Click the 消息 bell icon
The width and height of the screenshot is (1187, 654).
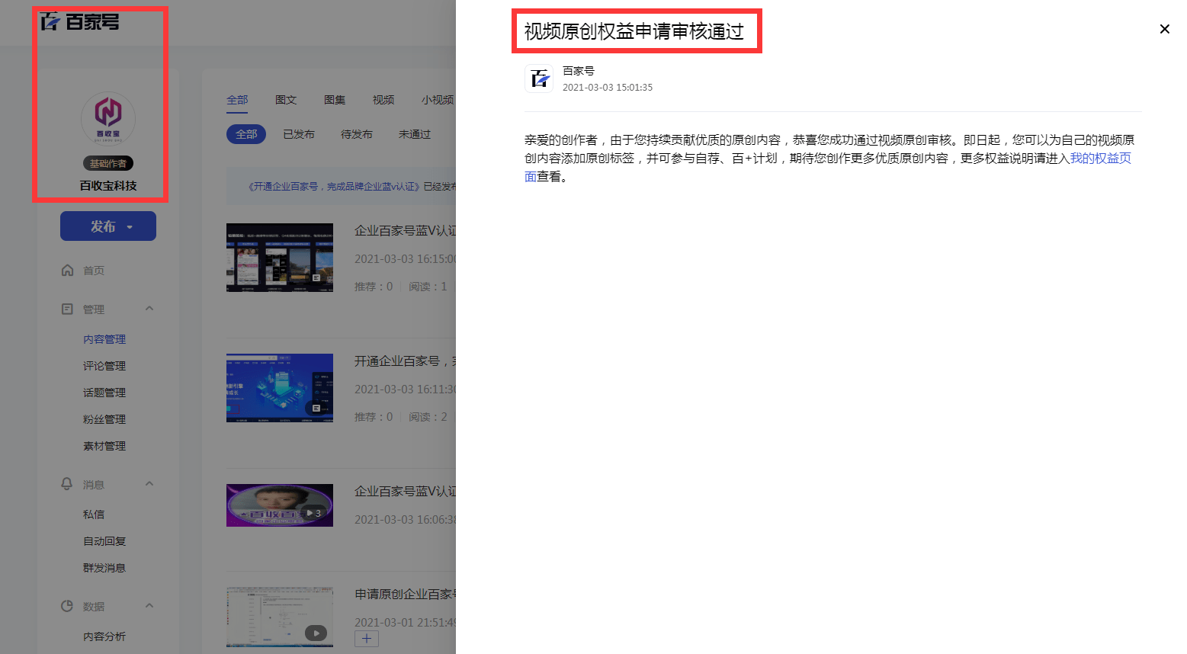tap(67, 484)
